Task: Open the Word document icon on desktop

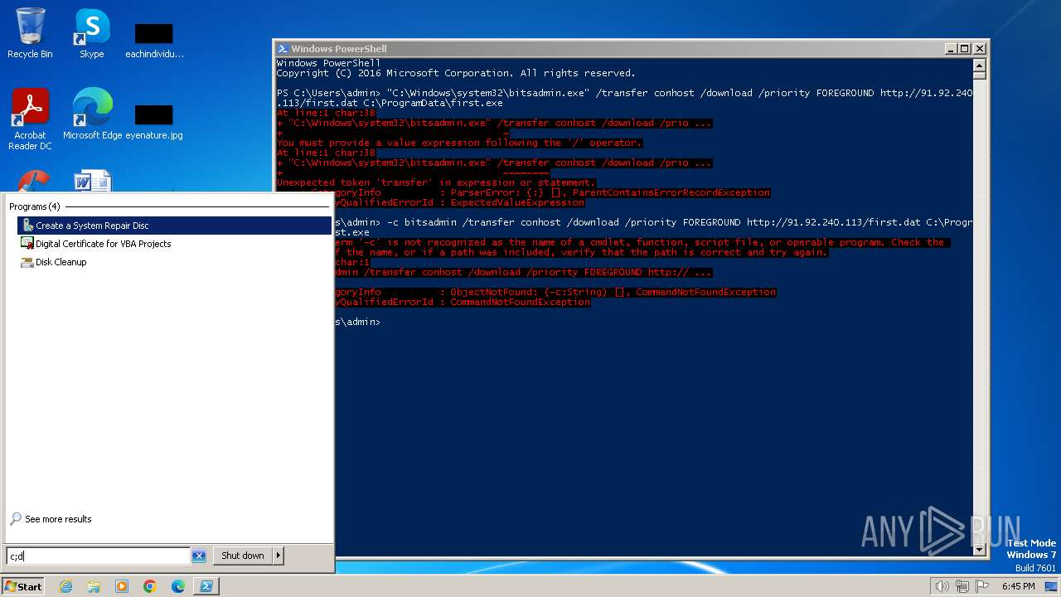Action: (x=92, y=182)
